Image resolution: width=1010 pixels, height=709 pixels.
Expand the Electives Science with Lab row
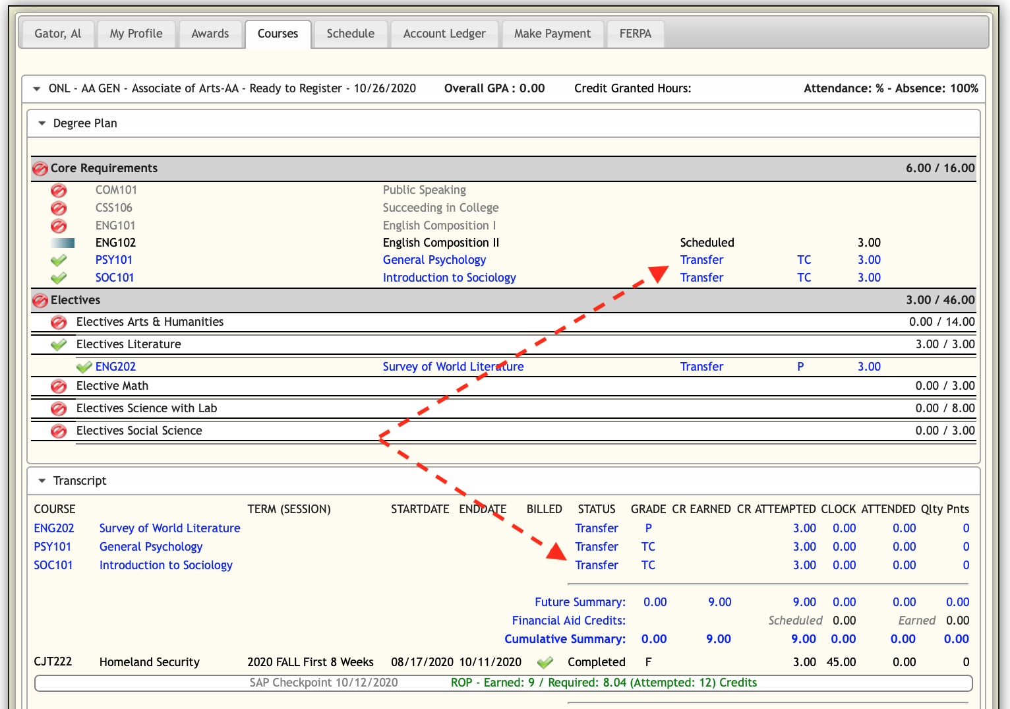(146, 408)
